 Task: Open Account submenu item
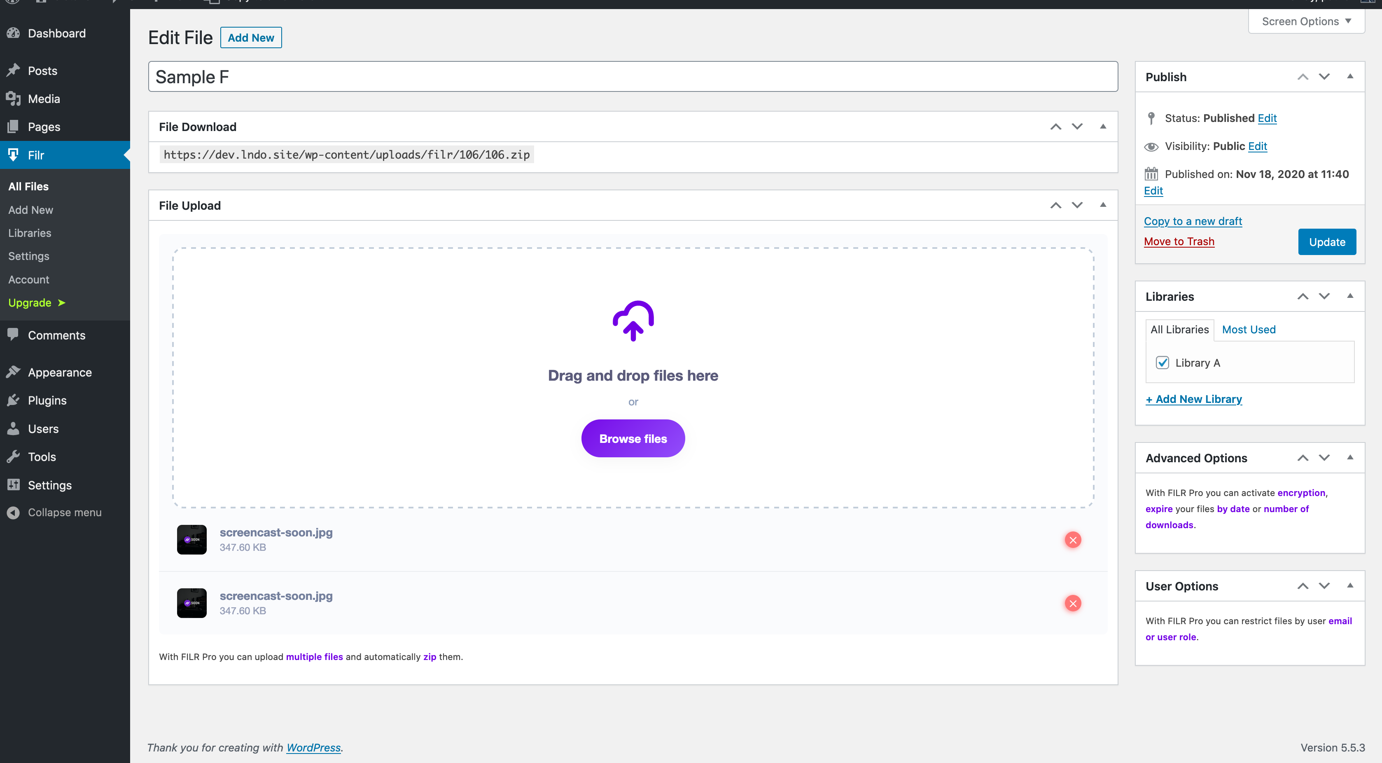tap(28, 280)
